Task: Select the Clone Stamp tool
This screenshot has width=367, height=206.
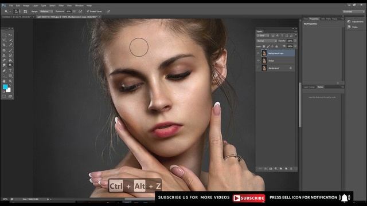Action: coord(4,56)
